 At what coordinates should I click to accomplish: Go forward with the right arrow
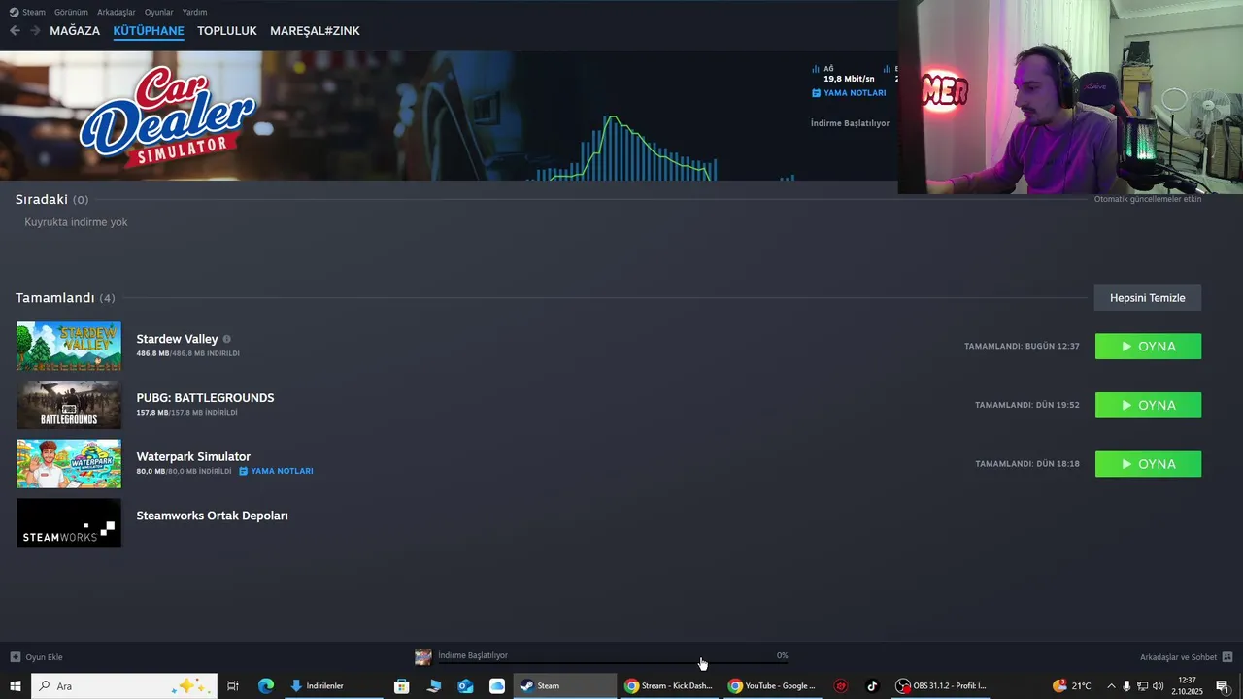35,31
